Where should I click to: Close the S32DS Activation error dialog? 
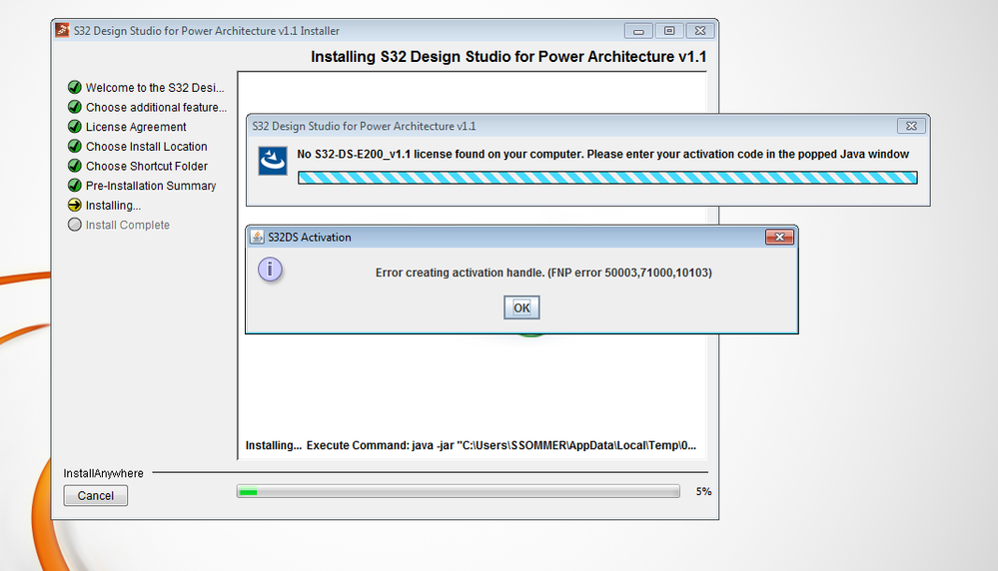click(779, 237)
